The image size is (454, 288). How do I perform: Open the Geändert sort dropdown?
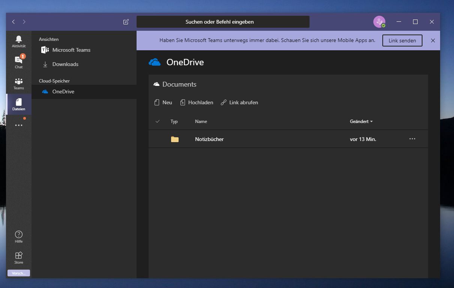point(361,121)
